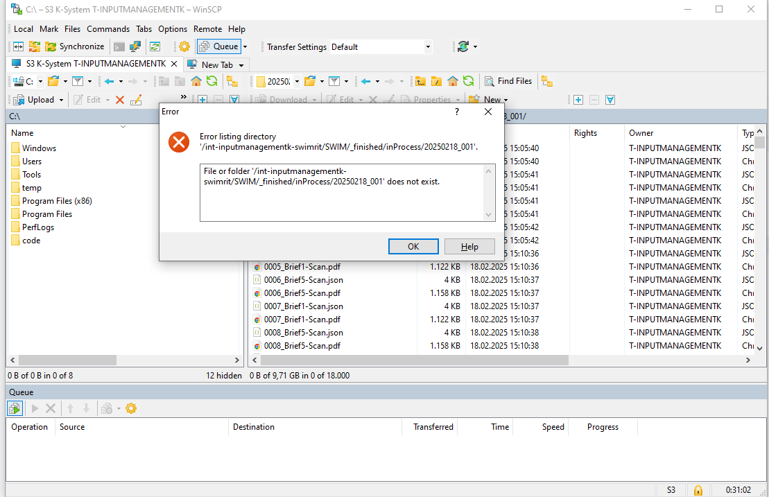Refresh the remote directory listing
Screen dimensions: 769x497
469,81
